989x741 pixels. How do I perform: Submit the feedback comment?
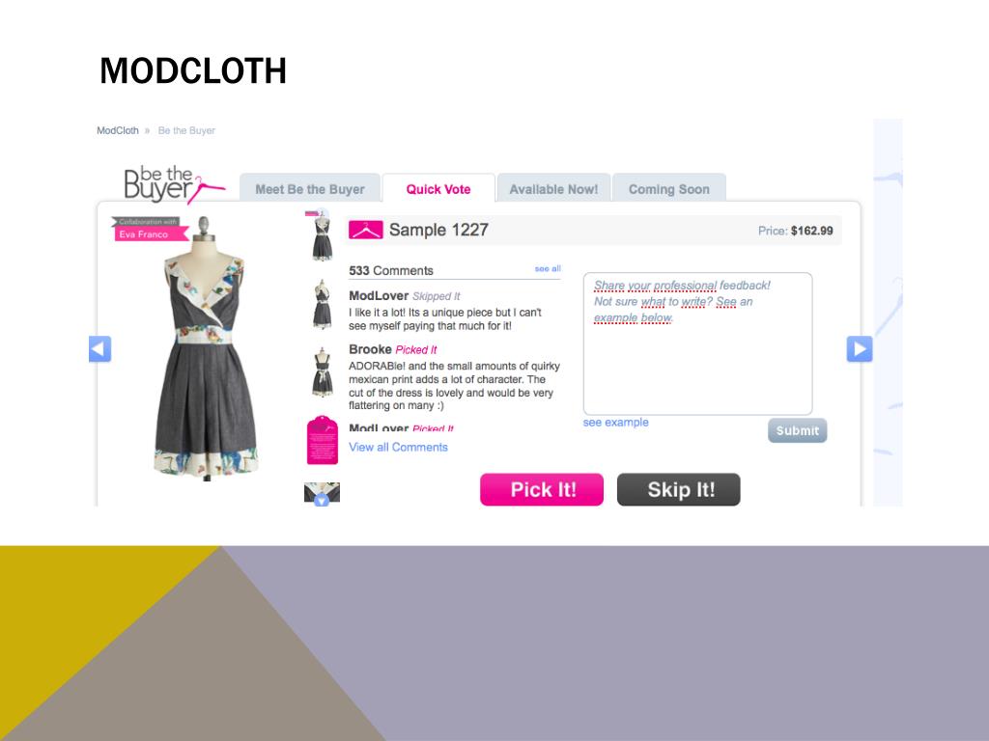797,430
